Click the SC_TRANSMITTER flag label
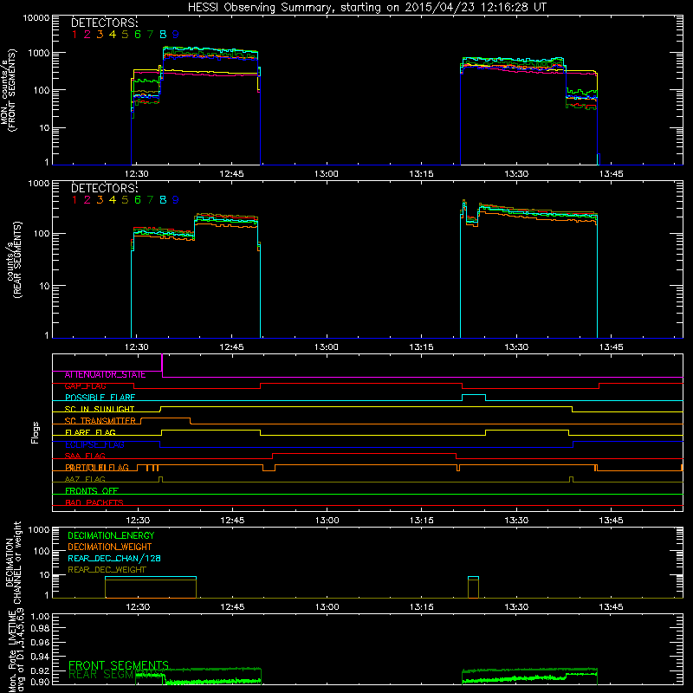The width and height of the screenshot is (693, 693). (x=100, y=421)
